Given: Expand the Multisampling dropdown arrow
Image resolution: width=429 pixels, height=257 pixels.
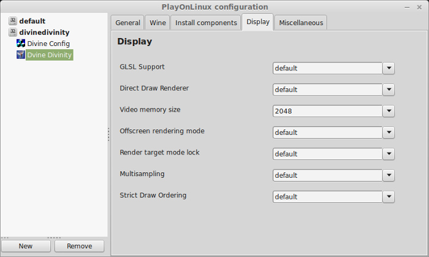Looking at the screenshot, I should (389, 175).
